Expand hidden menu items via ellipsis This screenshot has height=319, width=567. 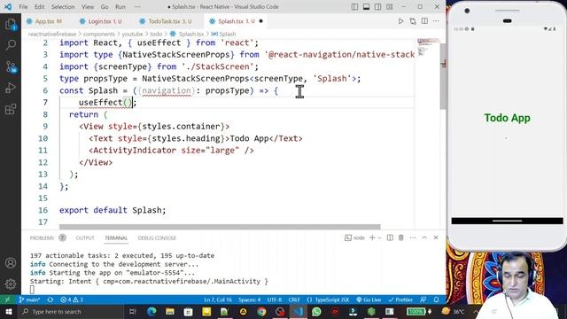137,7
